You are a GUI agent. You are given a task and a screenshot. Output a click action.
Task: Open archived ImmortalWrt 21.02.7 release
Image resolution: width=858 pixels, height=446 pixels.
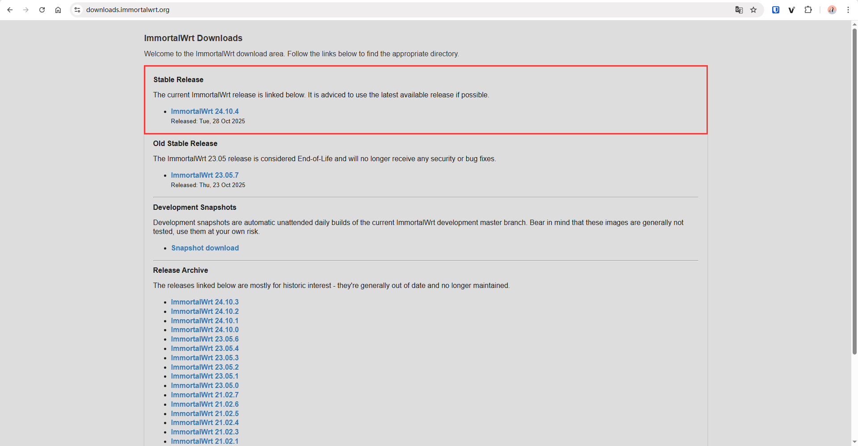(x=205, y=395)
